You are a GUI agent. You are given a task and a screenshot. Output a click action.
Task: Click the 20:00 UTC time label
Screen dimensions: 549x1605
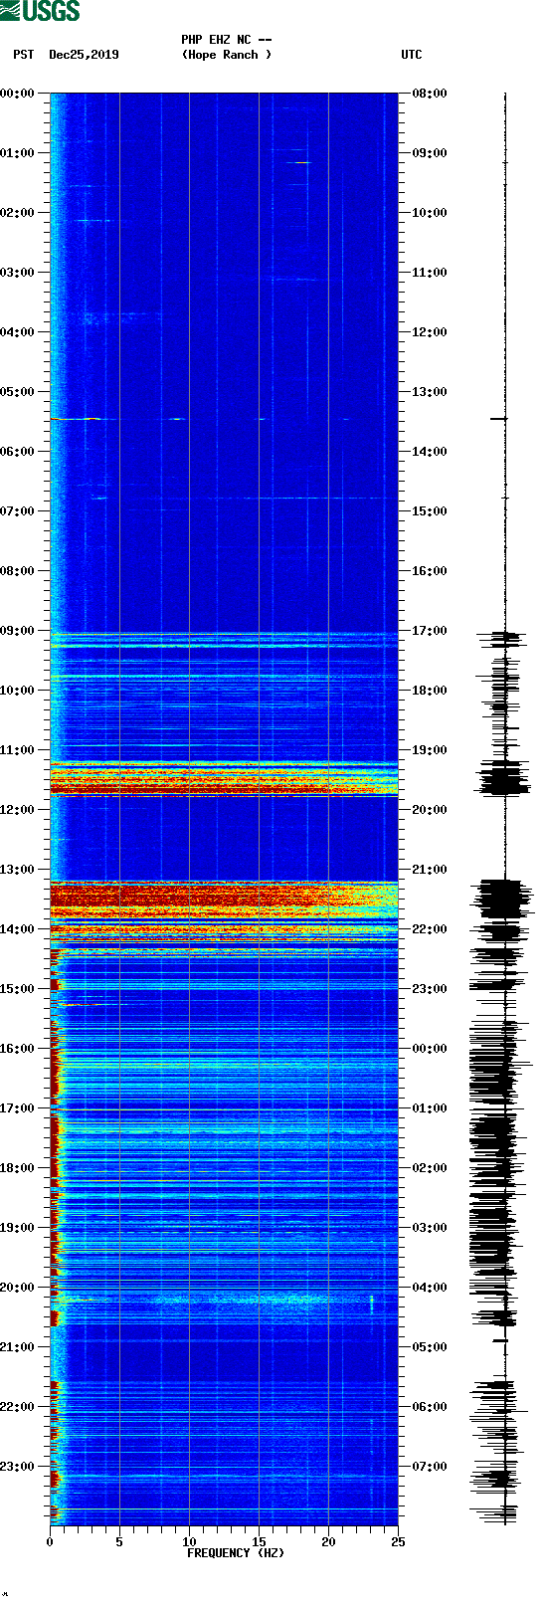click(x=430, y=810)
